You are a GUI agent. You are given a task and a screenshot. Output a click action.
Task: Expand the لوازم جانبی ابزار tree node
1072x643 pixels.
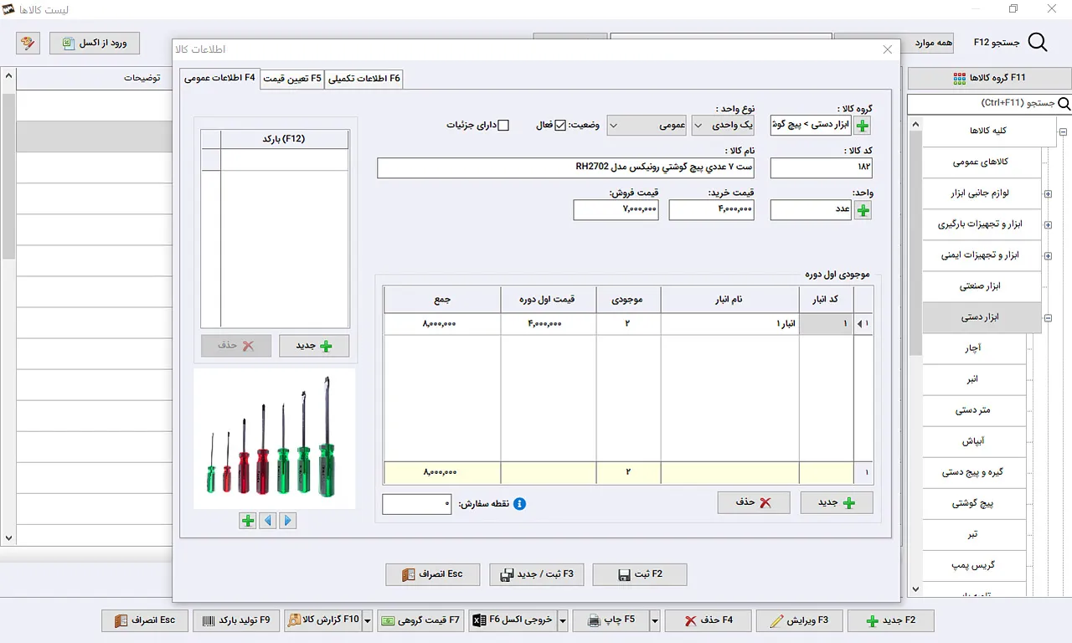1048,194
